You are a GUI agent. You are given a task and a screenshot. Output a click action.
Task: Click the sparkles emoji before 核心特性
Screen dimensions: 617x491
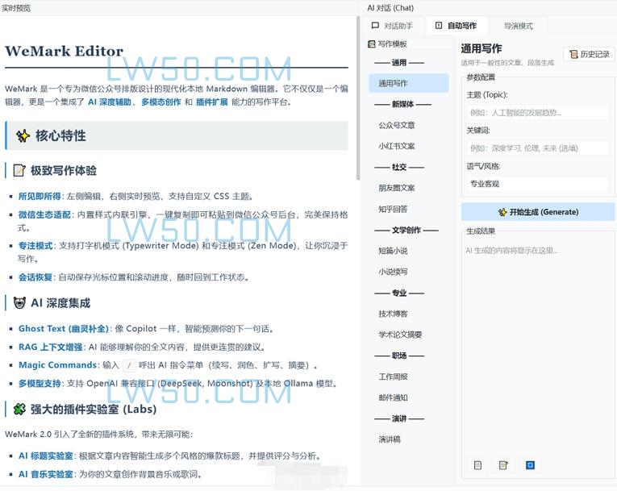(23, 135)
